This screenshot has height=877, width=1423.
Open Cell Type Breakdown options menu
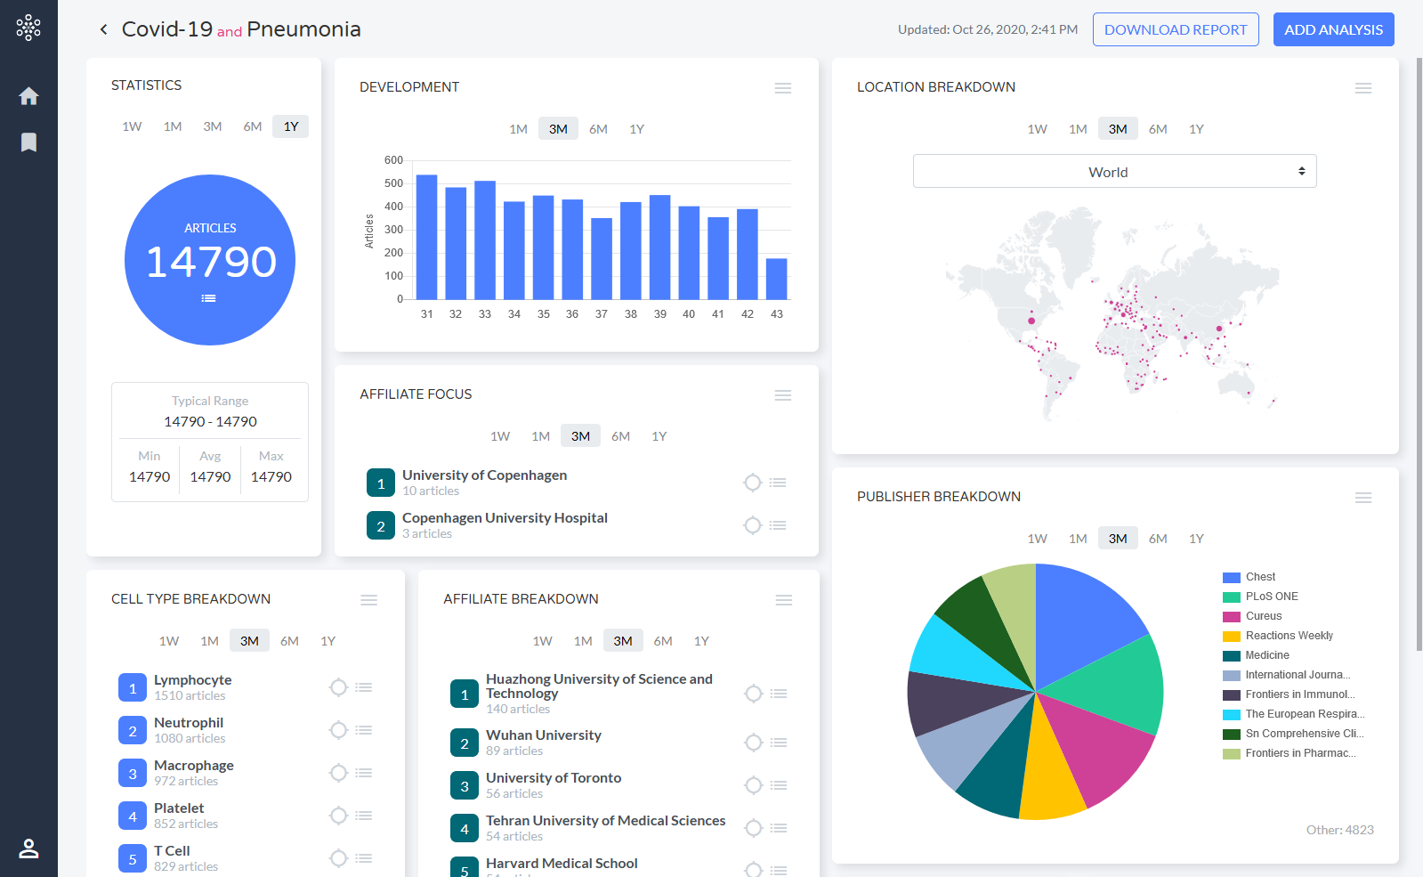pos(369,600)
